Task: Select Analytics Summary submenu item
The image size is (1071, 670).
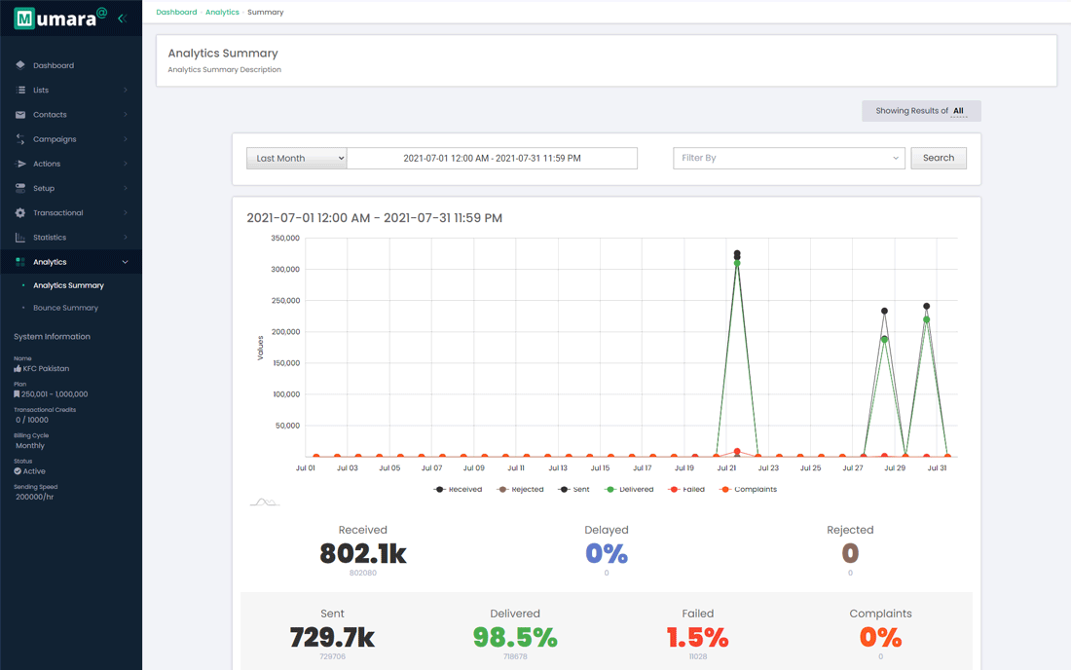Action: tap(68, 285)
